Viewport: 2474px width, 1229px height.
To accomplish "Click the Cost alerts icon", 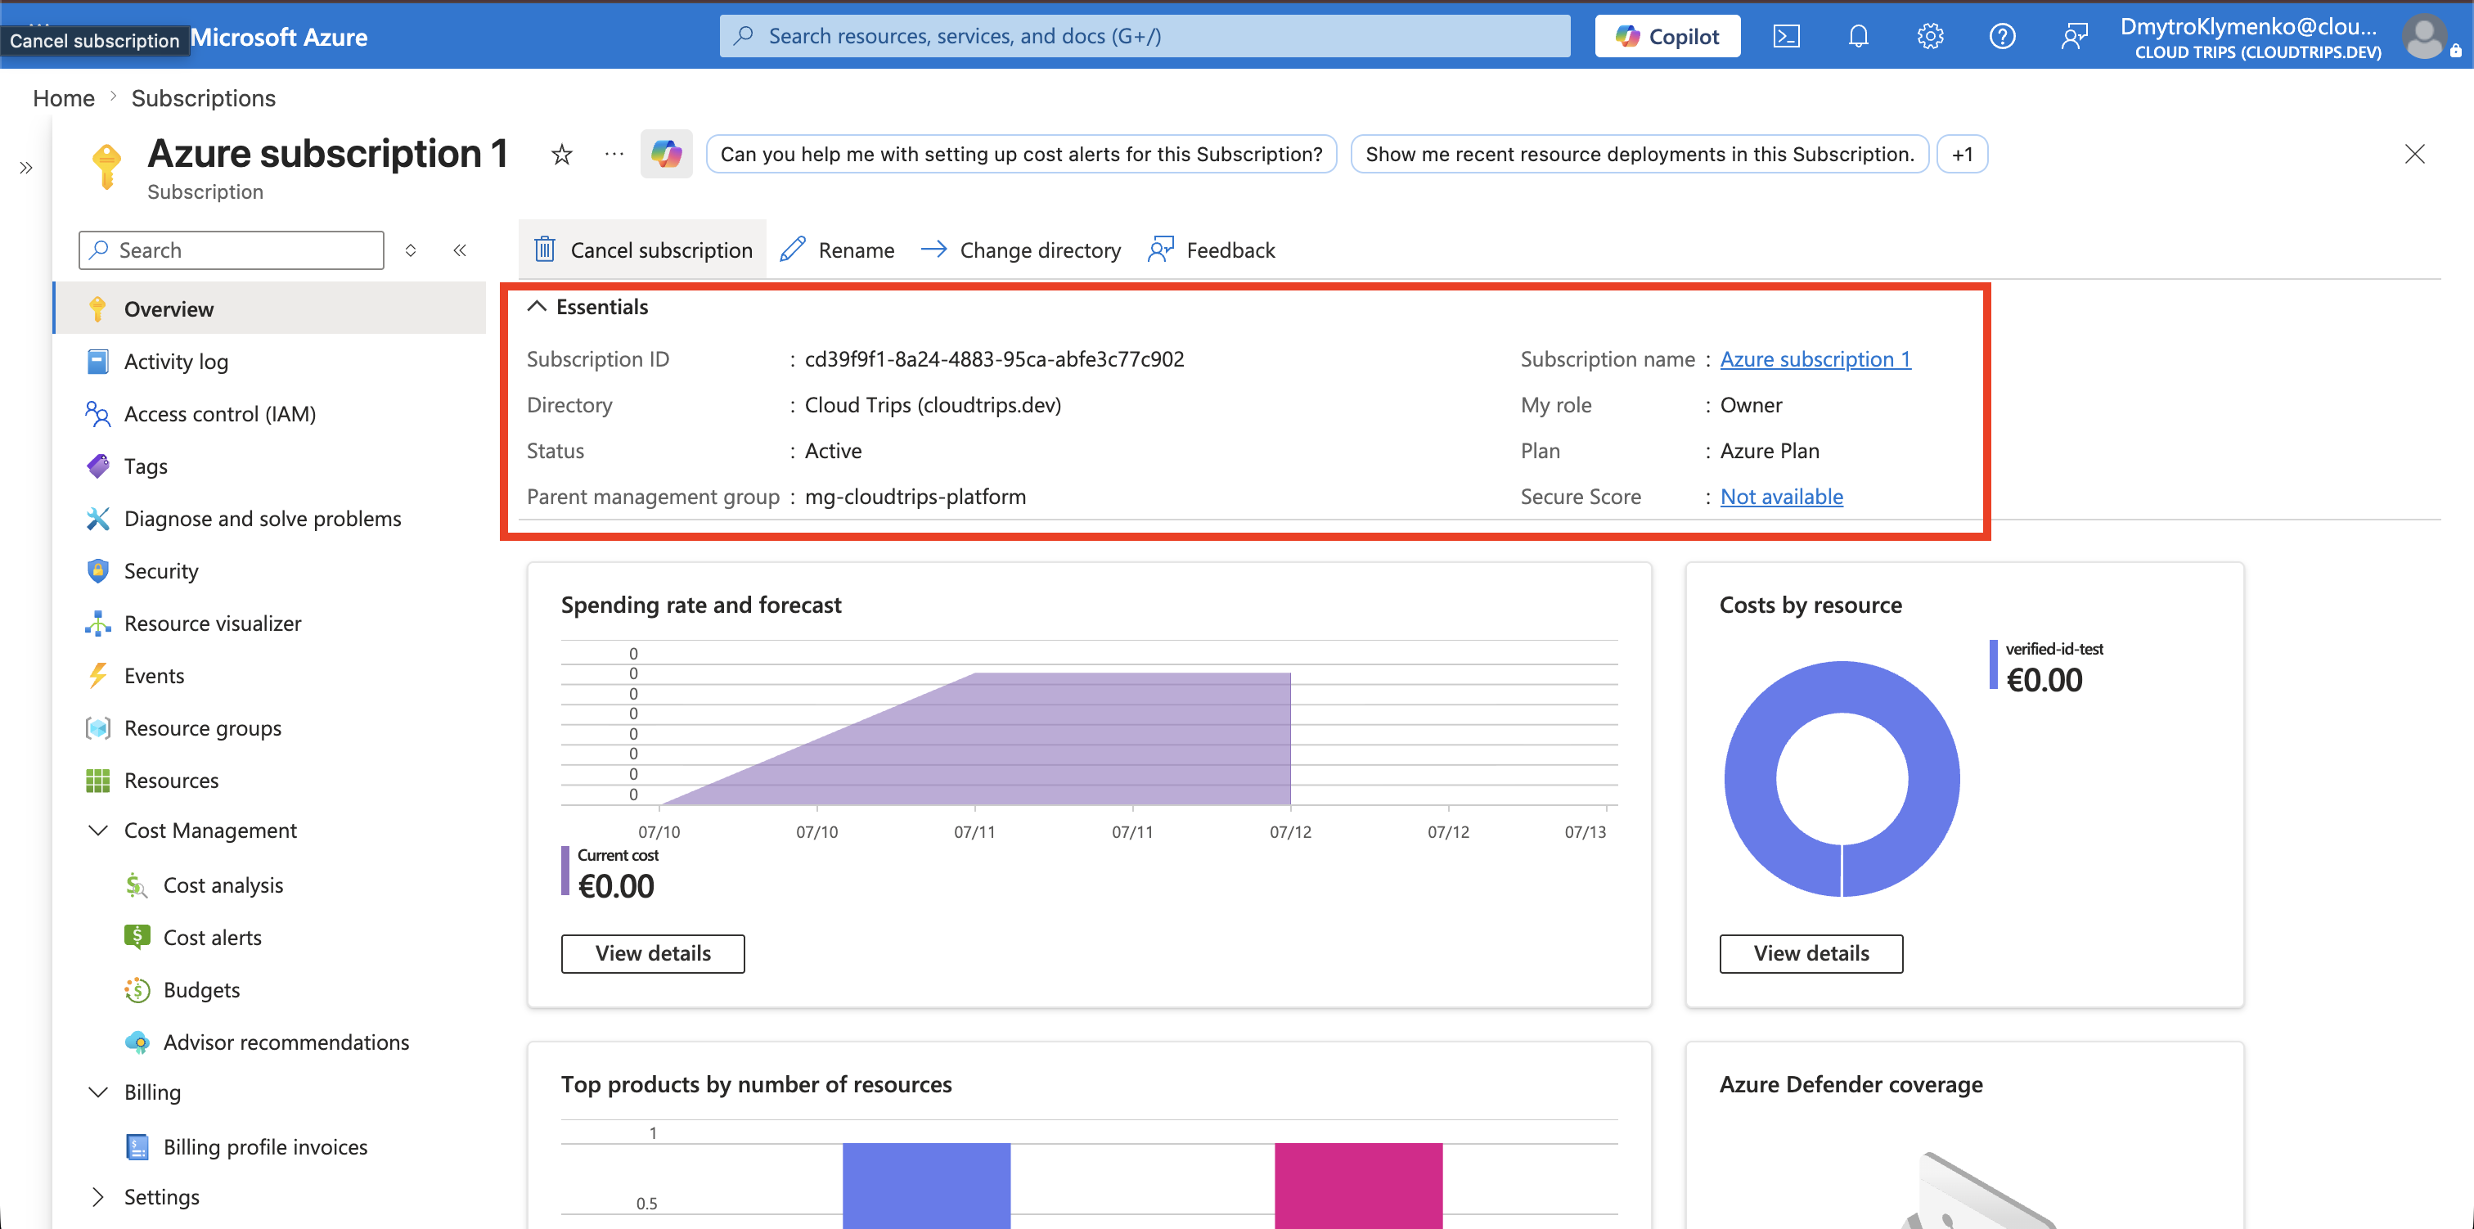I will 137,938.
